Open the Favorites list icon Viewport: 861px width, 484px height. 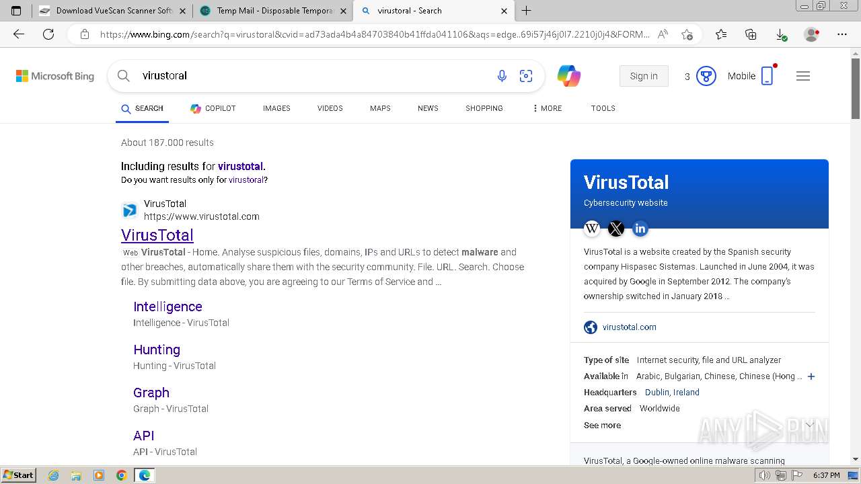pyautogui.click(x=721, y=34)
